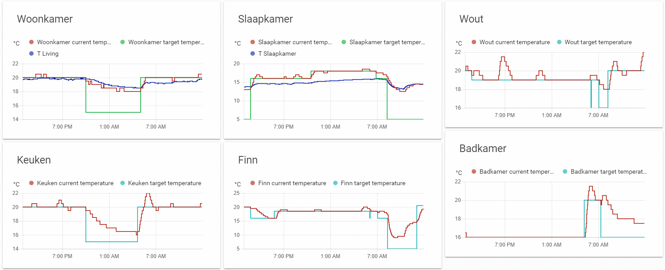Toggle the Badkamer current temperature legend
The width and height of the screenshot is (665, 270).
pyautogui.click(x=516, y=171)
